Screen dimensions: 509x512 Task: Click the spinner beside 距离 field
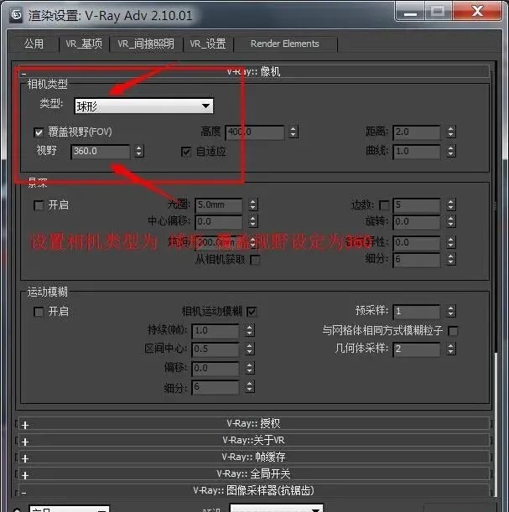451,132
